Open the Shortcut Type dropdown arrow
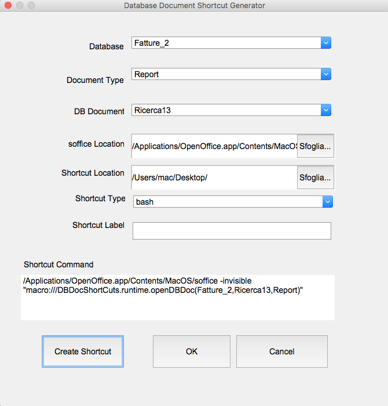 (328, 202)
